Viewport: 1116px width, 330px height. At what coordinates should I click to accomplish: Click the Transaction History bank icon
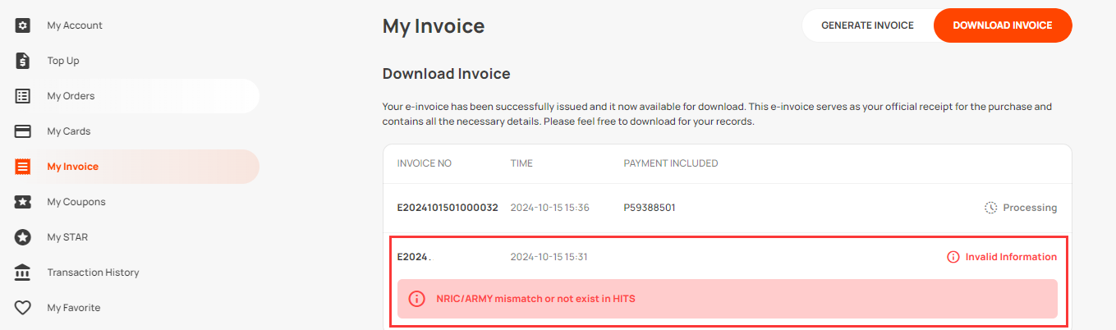[23, 273]
